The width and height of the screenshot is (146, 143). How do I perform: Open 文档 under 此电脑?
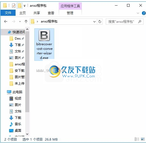[x=16, y=111]
